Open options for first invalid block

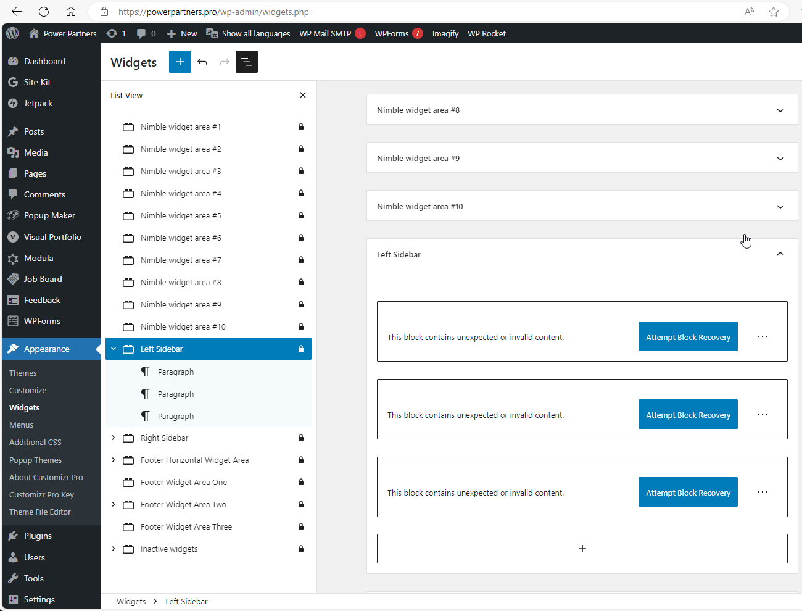(763, 336)
